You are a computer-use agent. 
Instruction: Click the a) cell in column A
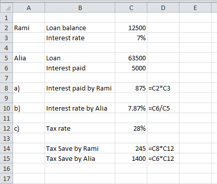click(29, 88)
